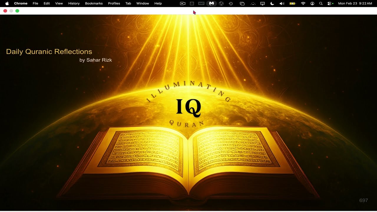The width and height of the screenshot is (377, 212).
Task: Click the slide number 697
Action: coord(364,201)
